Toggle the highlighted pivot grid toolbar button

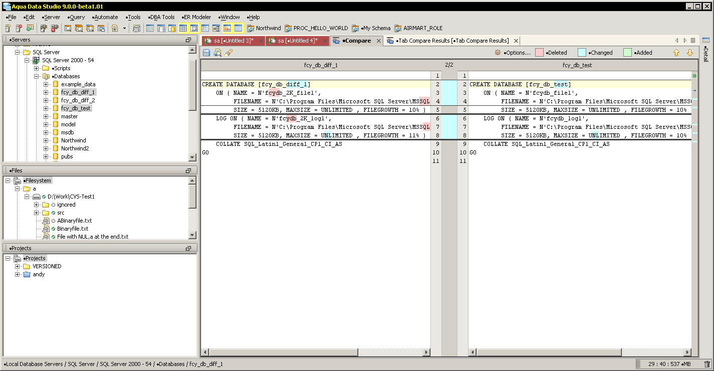click(194, 28)
